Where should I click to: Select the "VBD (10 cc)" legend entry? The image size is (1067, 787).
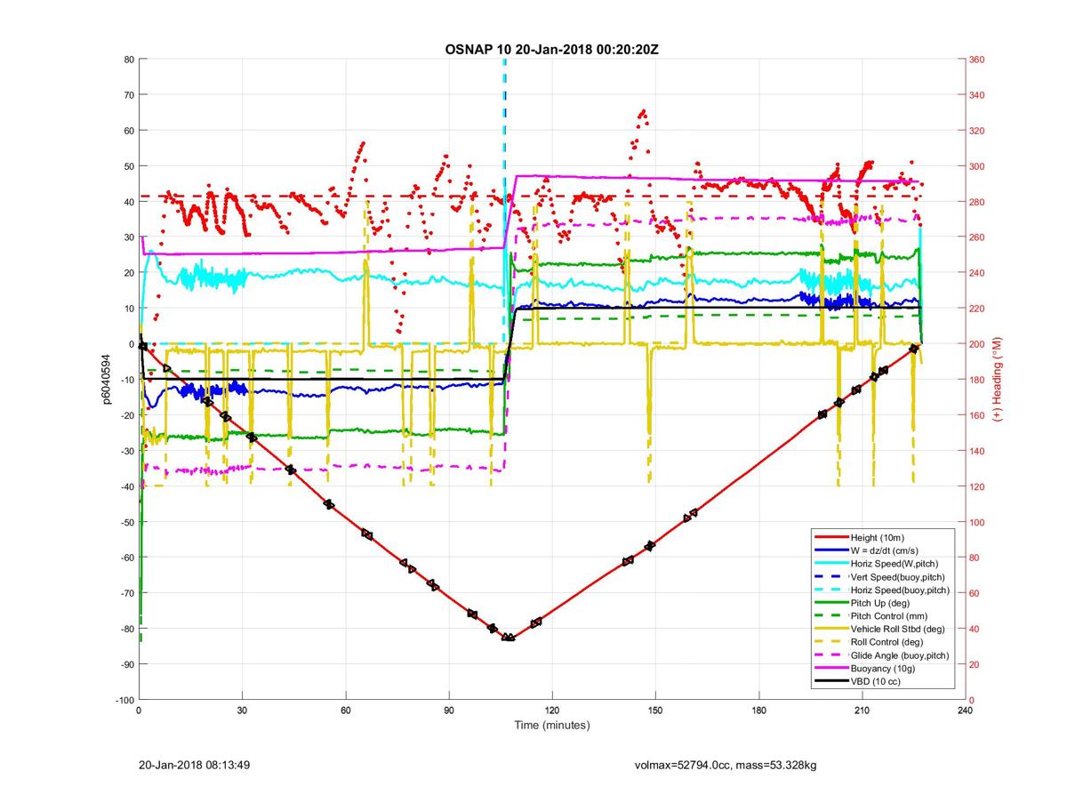(876, 681)
